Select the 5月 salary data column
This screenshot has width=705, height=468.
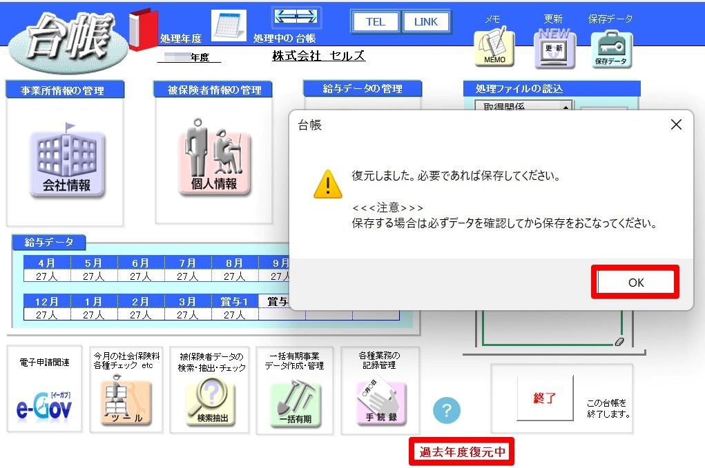point(93,263)
